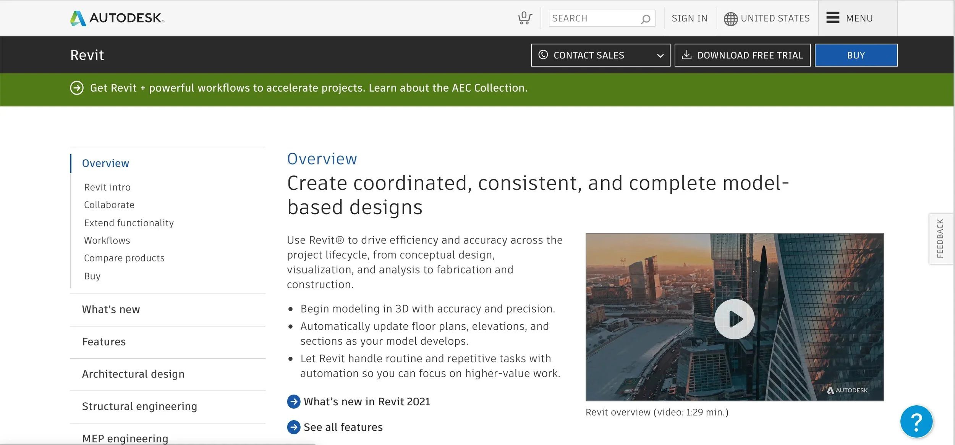Expand the Contact Sales dropdown
Screen dimensions: 955x445
point(660,56)
